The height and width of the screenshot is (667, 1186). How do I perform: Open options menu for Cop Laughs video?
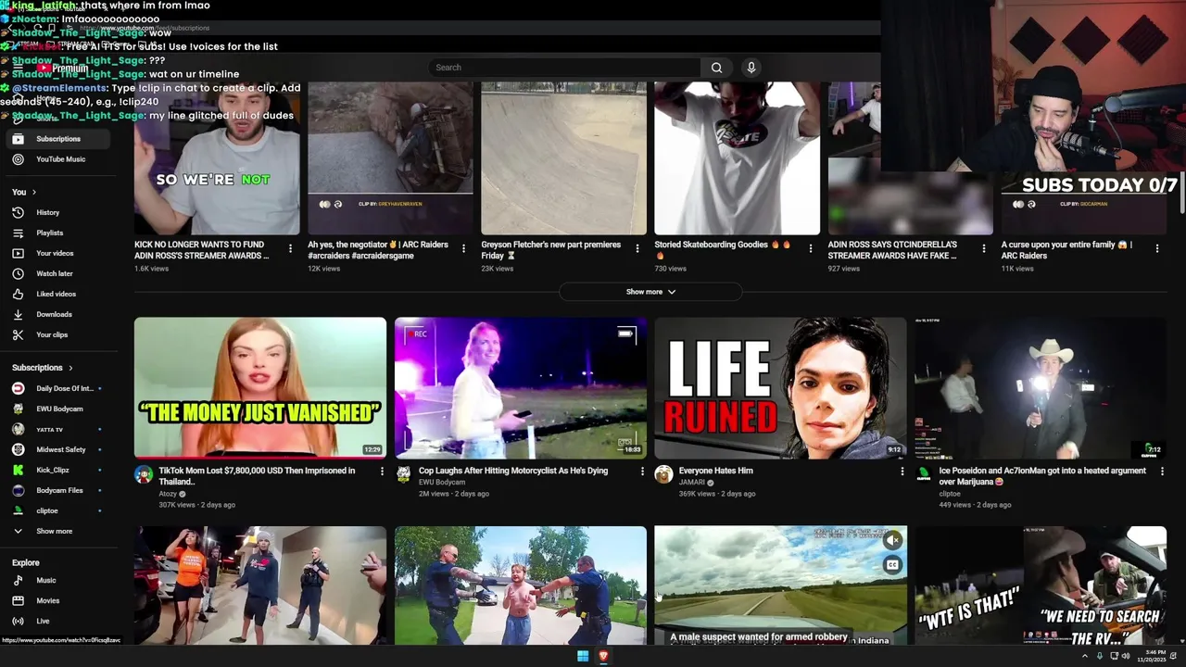pos(642,472)
